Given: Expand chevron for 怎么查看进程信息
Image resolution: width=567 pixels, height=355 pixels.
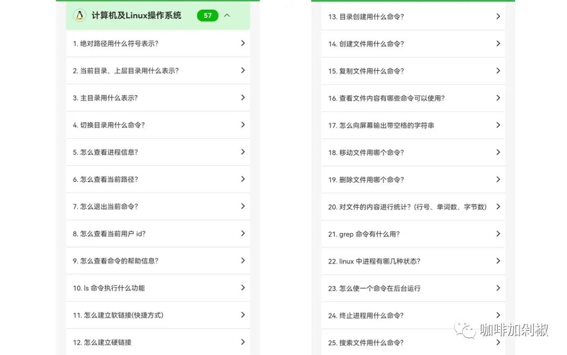Looking at the screenshot, I should point(243,152).
